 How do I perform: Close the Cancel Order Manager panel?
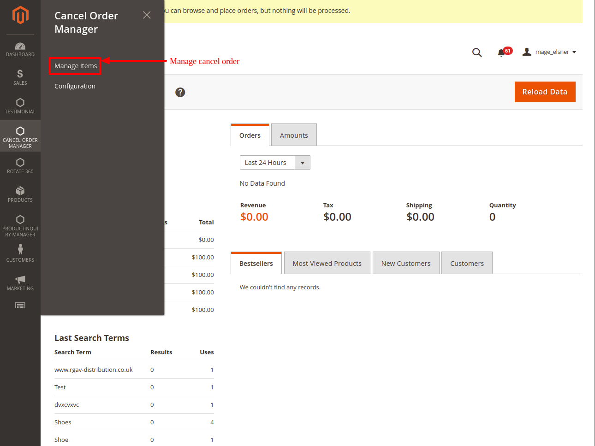tap(147, 15)
